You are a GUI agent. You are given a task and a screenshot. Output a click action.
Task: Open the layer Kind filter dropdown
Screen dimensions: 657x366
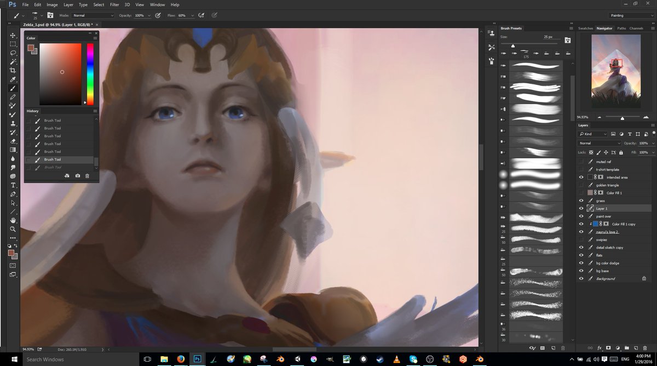(593, 134)
